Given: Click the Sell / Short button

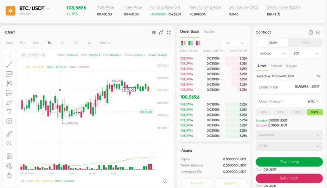Looking at the screenshot, I should click(289, 178).
